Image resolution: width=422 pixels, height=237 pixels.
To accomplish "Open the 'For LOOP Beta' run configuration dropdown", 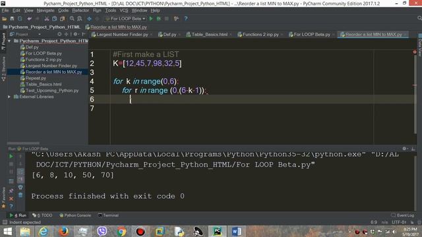I will click(x=126, y=18).
